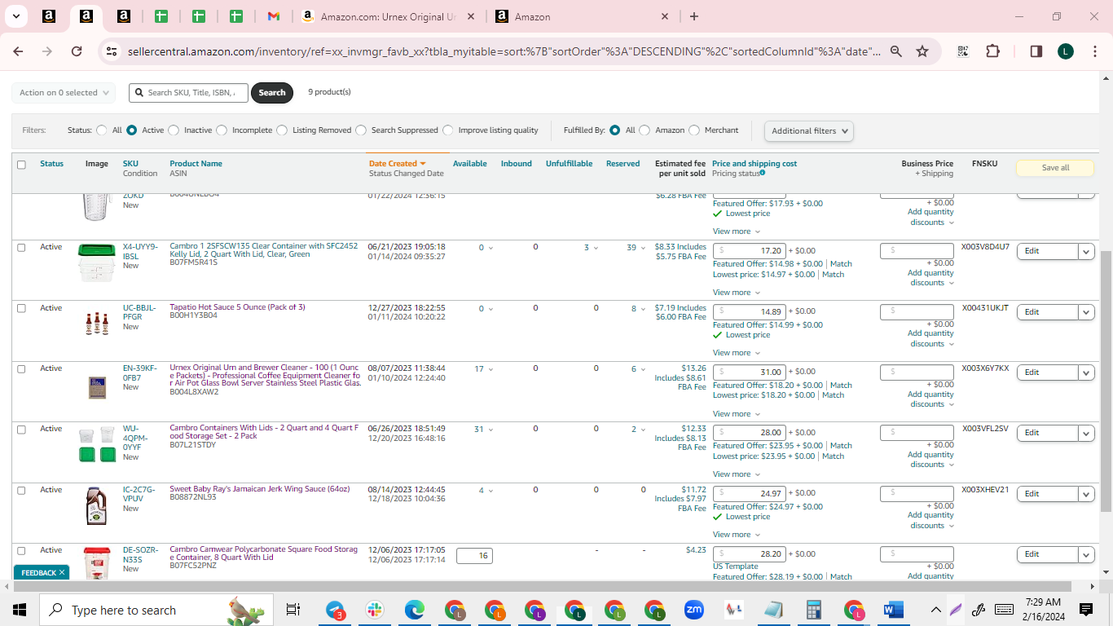The height and width of the screenshot is (626, 1113).
Task: Open Action on 0 selected dropdown
Action: 64,93
